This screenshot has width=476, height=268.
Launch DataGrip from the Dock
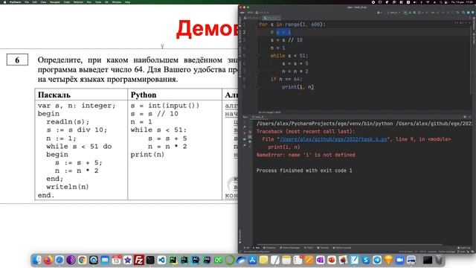pyautogui.click(x=207, y=260)
